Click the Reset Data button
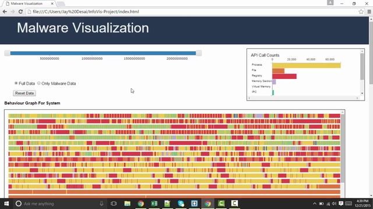This screenshot has height=209, width=373. pos(24,93)
